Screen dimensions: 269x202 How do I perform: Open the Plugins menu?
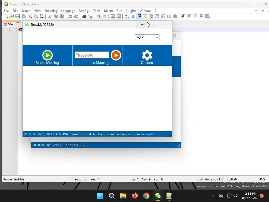point(131,11)
